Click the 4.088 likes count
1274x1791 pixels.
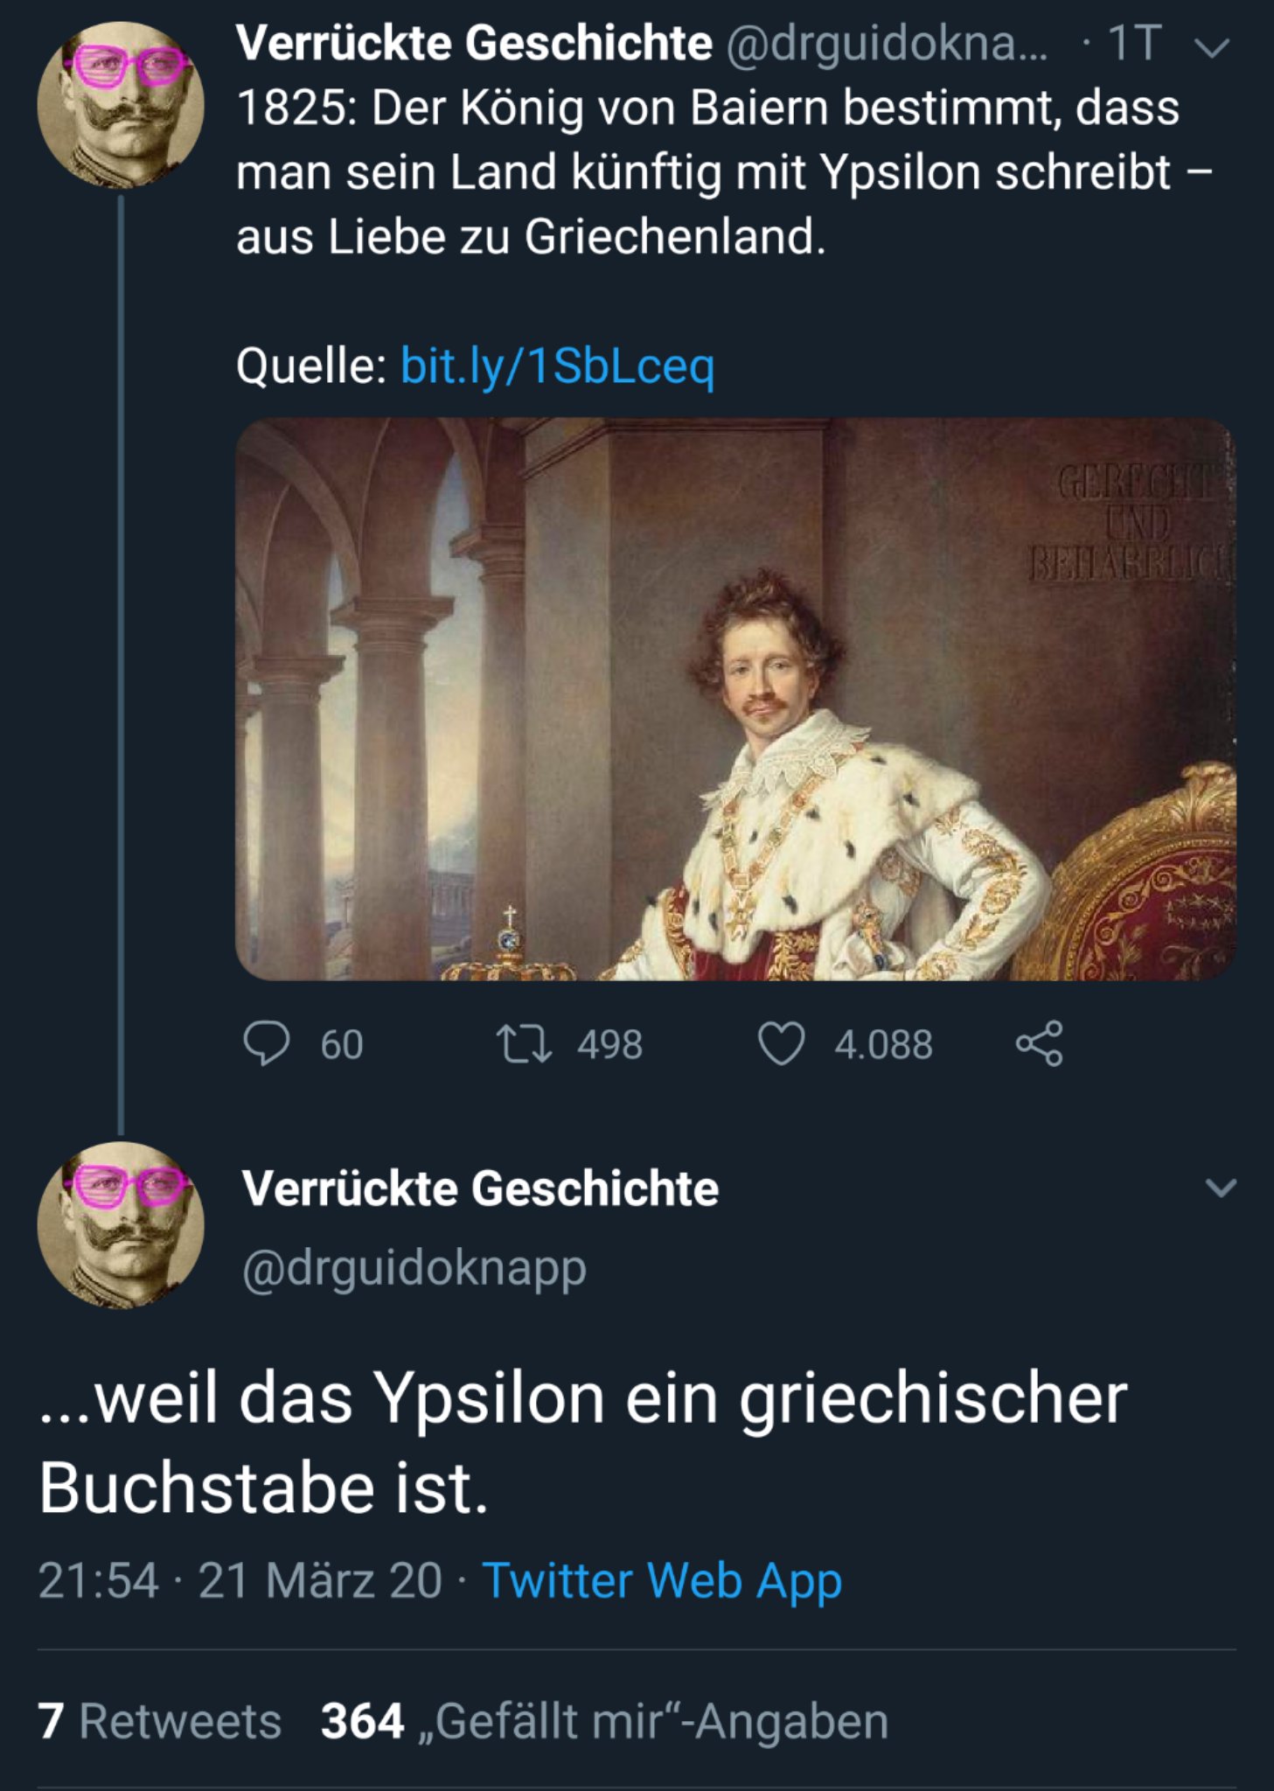(x=883, y=1044)
